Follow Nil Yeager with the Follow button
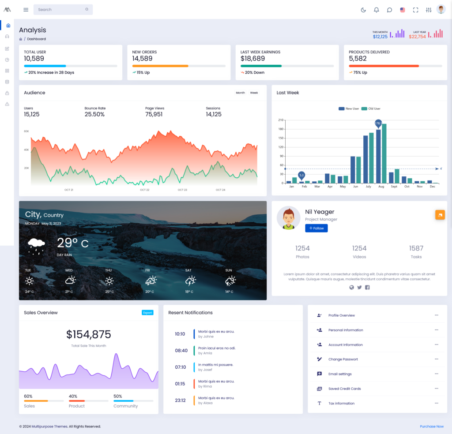Viewport: 452px width, 434px height. pos(316,228)
